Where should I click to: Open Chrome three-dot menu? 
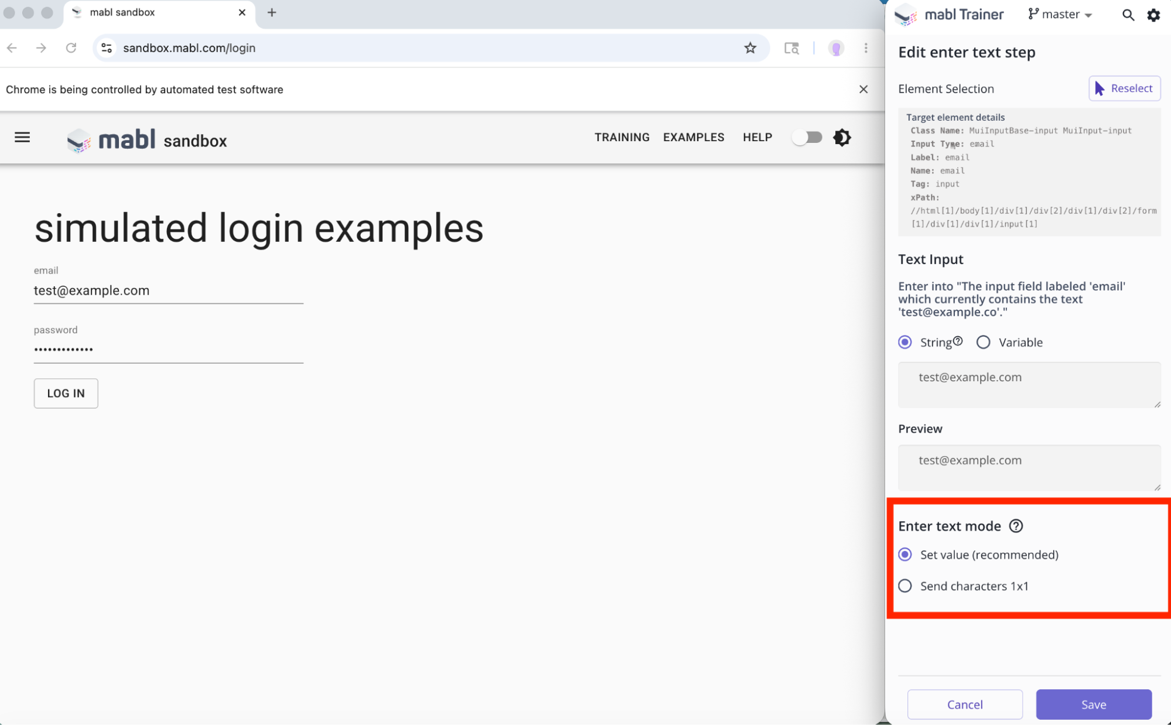(x=866, y=48)
